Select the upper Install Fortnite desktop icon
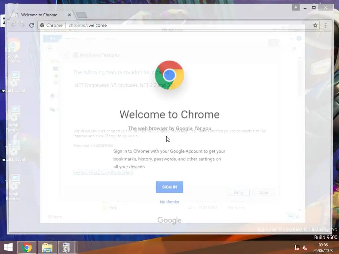The image size is (339, 254). click(13, 119)
